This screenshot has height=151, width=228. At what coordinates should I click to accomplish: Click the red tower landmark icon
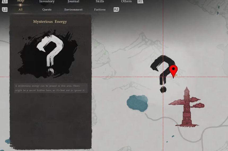[187, 107]
